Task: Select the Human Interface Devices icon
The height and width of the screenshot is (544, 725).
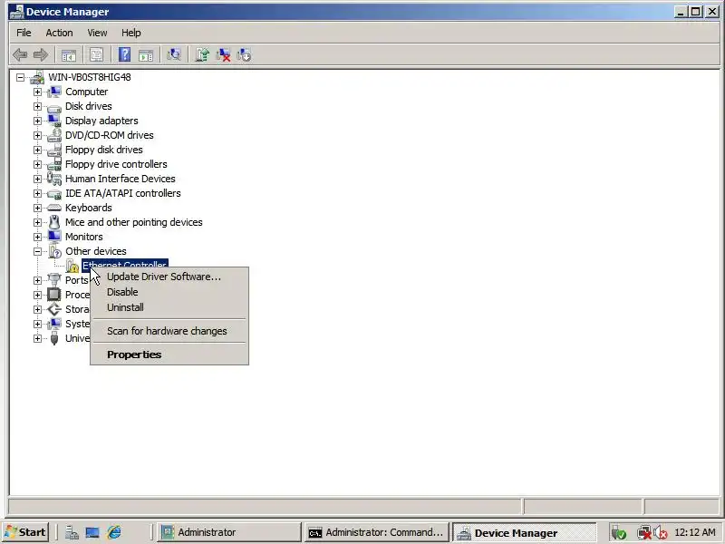Action: 54,179
